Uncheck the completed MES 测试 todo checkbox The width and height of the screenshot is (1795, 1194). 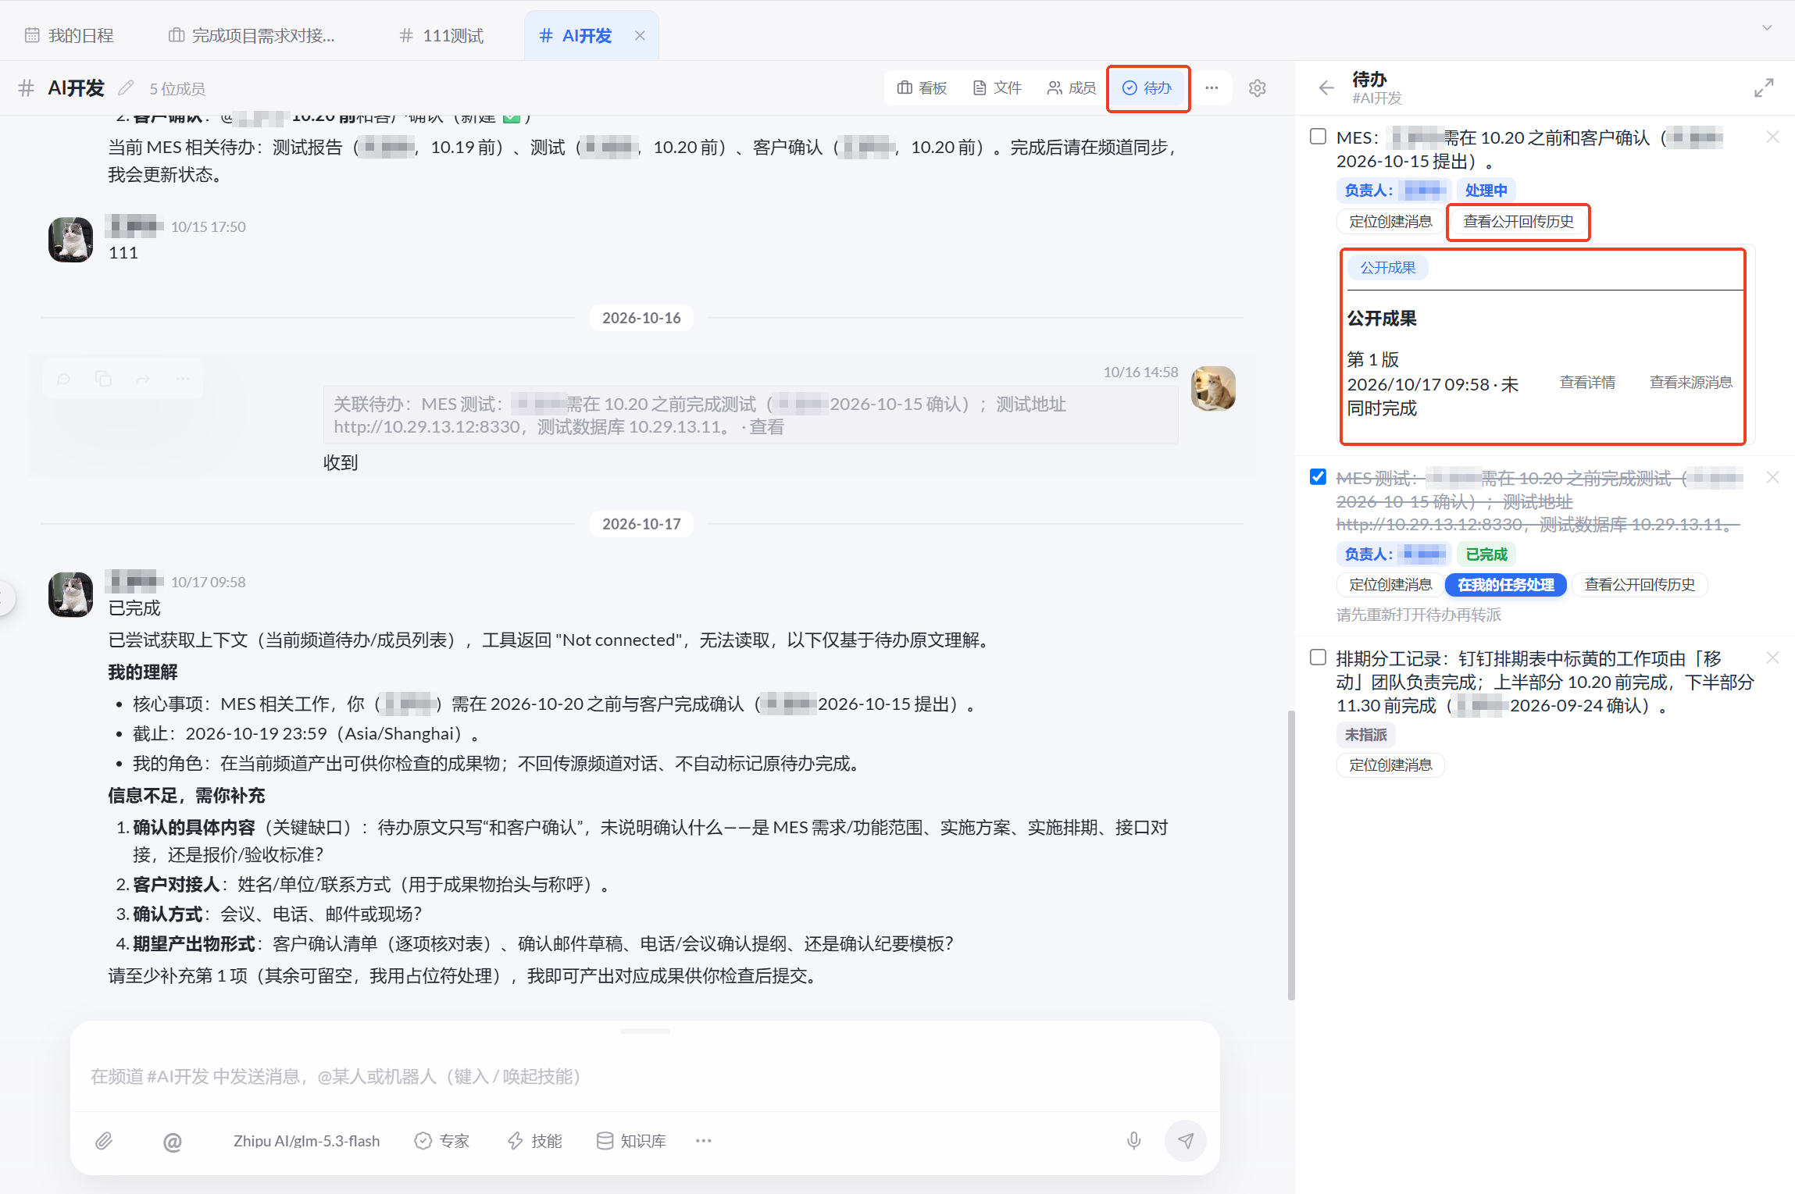[x=1318, y=477]
